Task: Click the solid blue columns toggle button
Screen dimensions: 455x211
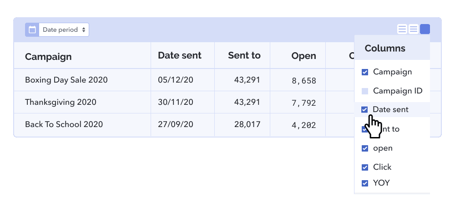Action: pyautogui.click(x=425, y=29)
